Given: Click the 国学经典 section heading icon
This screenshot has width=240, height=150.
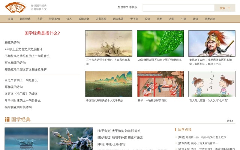Looking at the screenshot, I should [x=7, y=120].
